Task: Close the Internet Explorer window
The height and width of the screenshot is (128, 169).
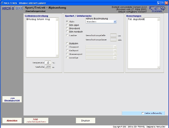Action: (166, 3)
